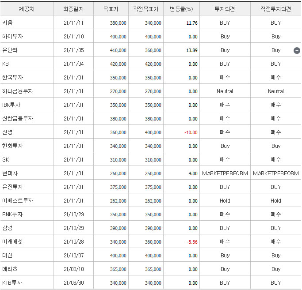Click the date 21/11/11 in 키움 row
The height and width of the screenshot is (290, 302).
pos(73,23)
